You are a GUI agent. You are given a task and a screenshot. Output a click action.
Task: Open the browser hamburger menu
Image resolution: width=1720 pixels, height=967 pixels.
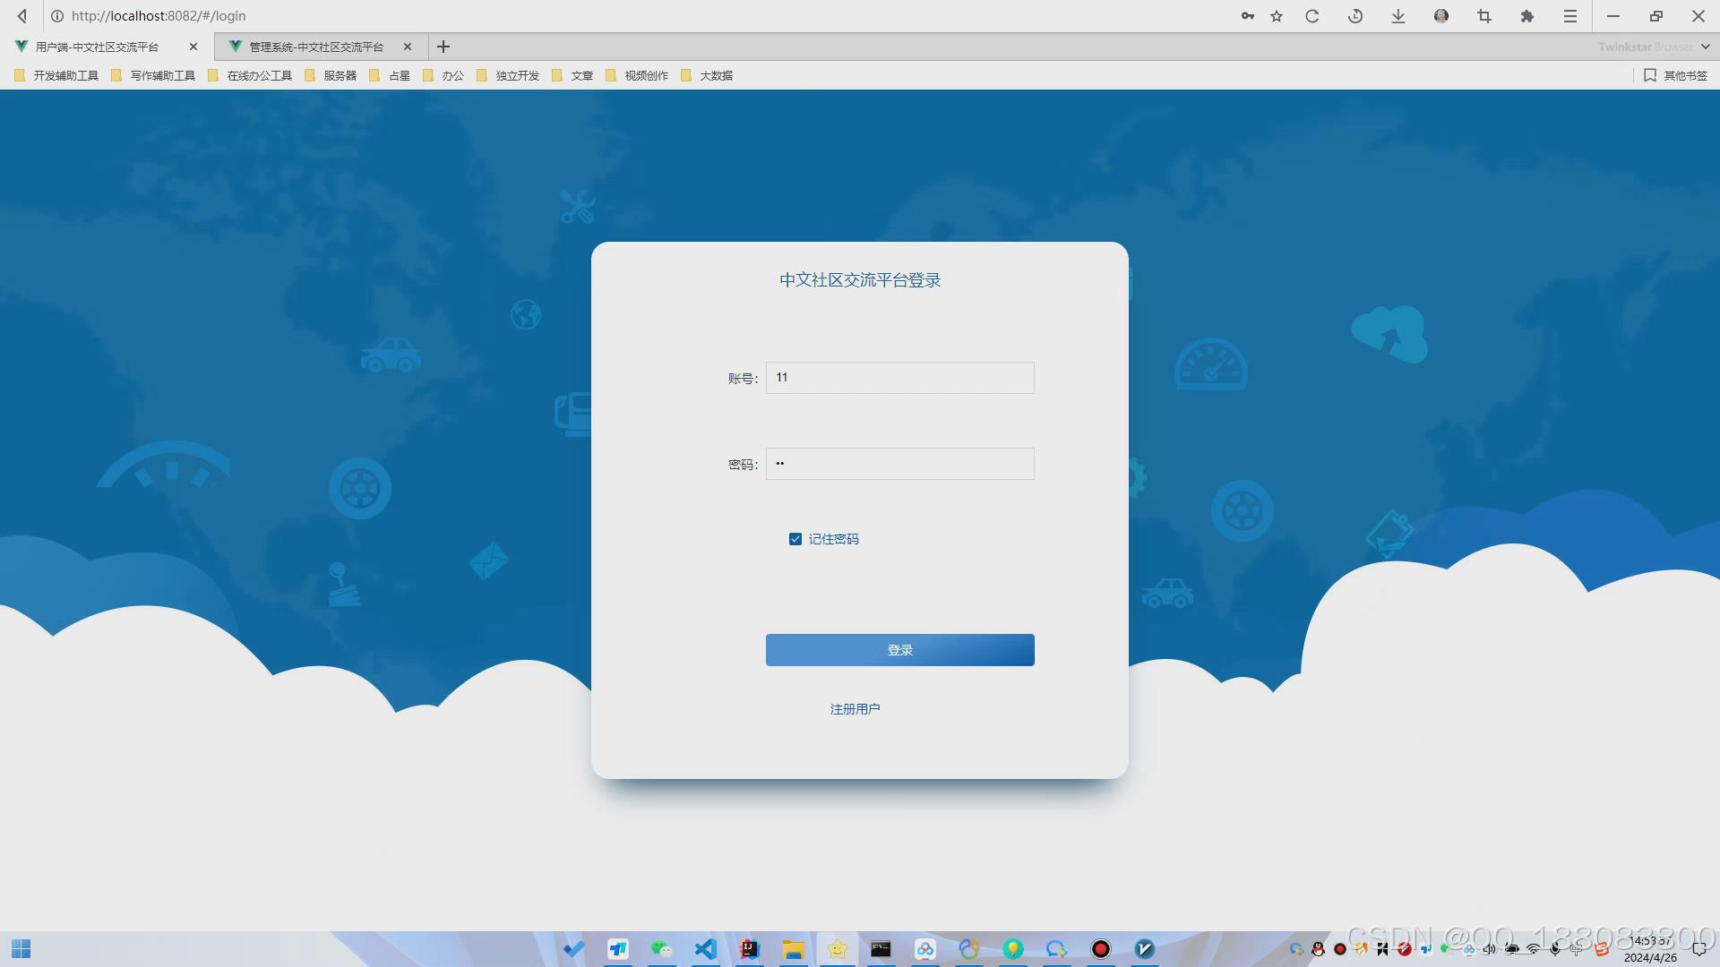coord(1570,16)
